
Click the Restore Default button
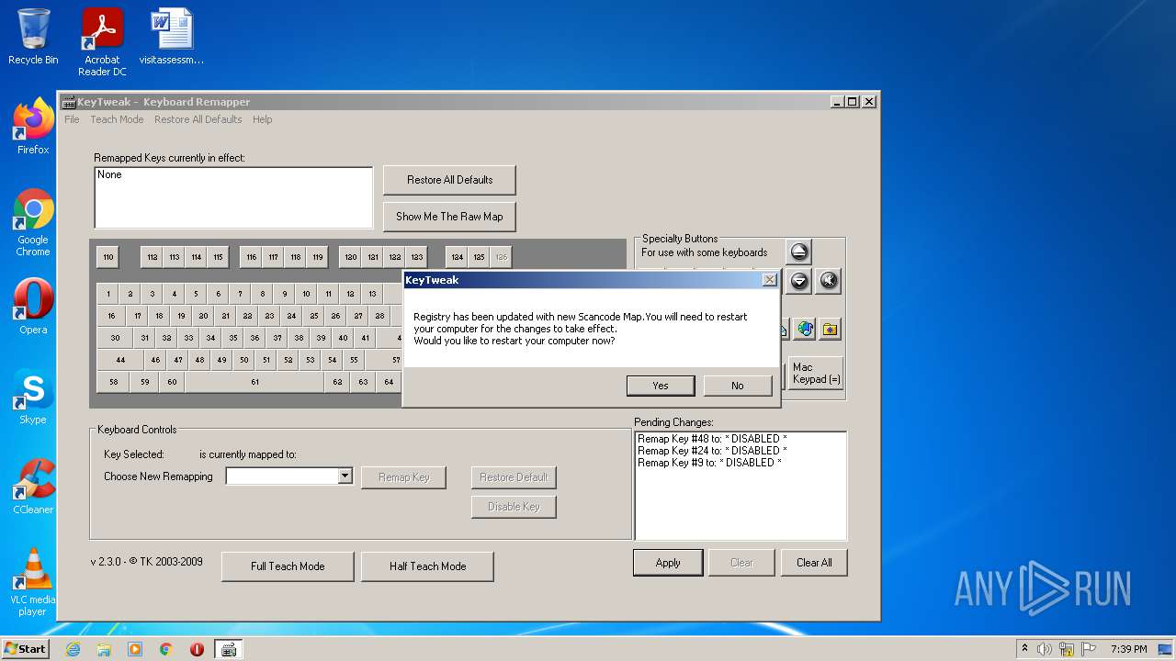point(514,477)
